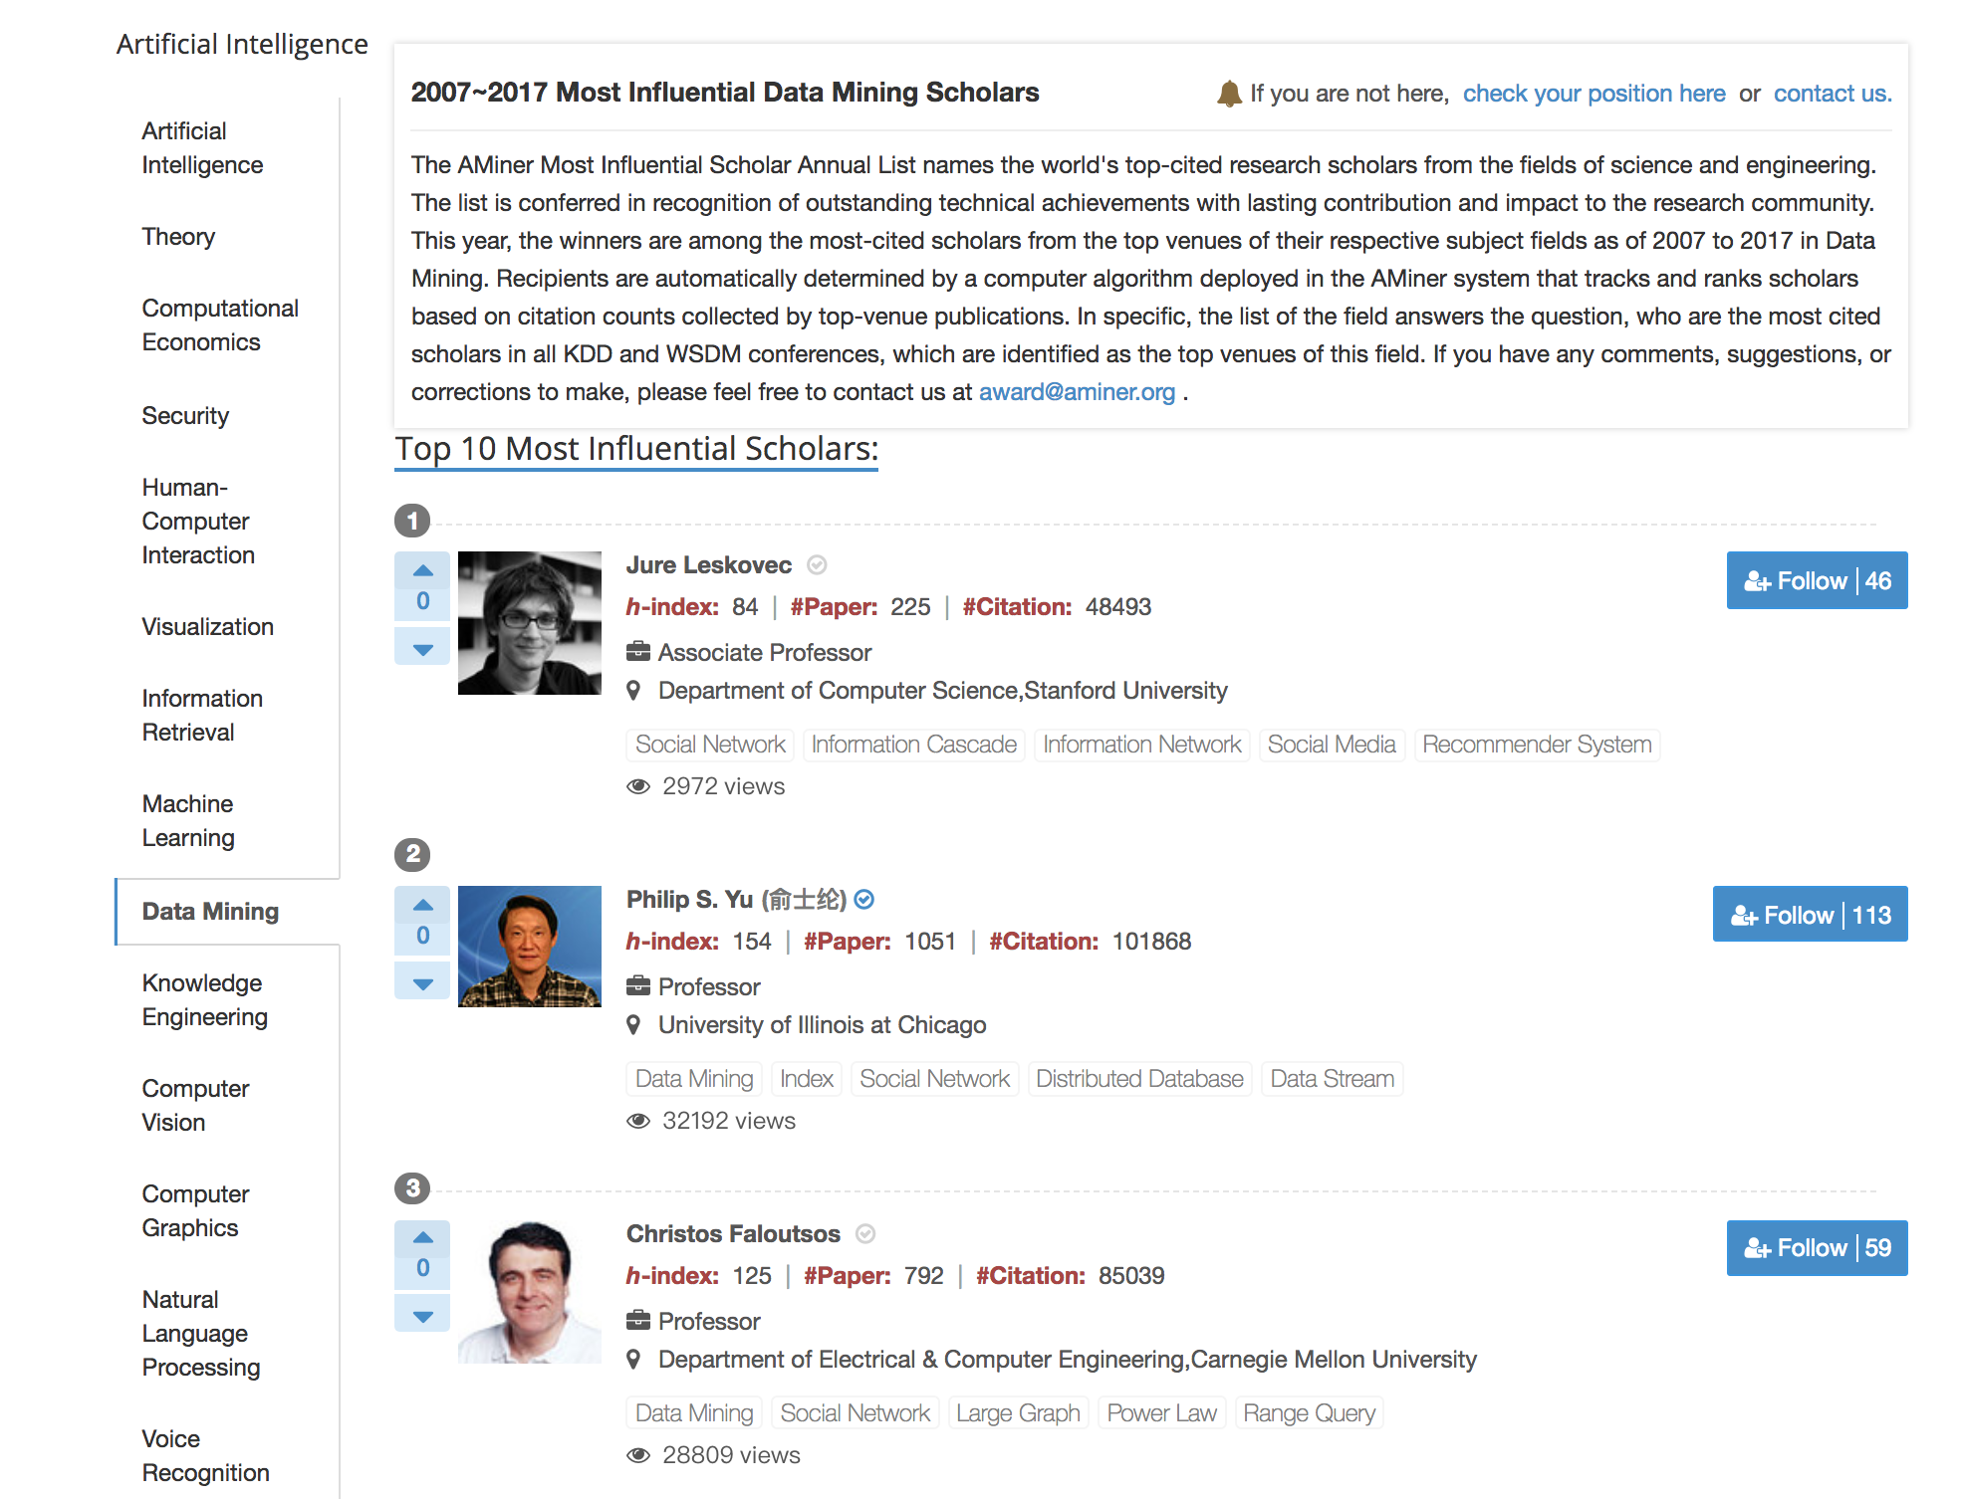Viewport: 1962px width, 1499px height.
Task: Click the eye icon beside 28809 views
Action: point(638,1455)
